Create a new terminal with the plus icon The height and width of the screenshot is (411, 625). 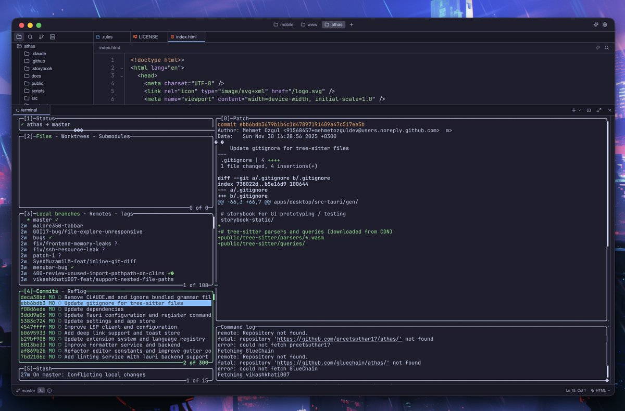pos(574,110)
